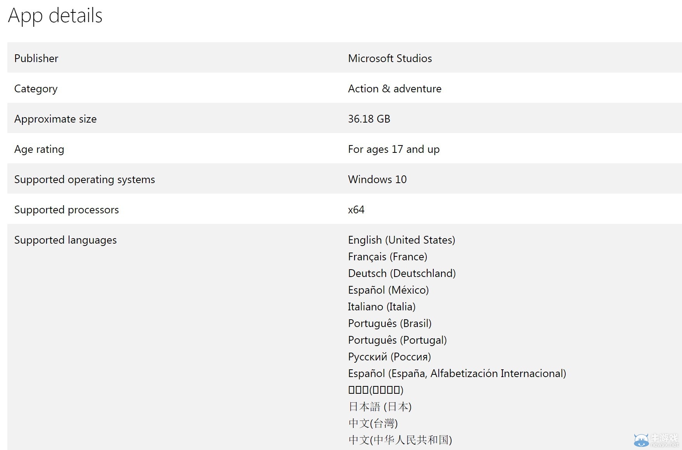Click 'For ages 17 and up' text
The height and width of the screenshot is (450, 682).
pyautogui.click(x=394, y=149)
